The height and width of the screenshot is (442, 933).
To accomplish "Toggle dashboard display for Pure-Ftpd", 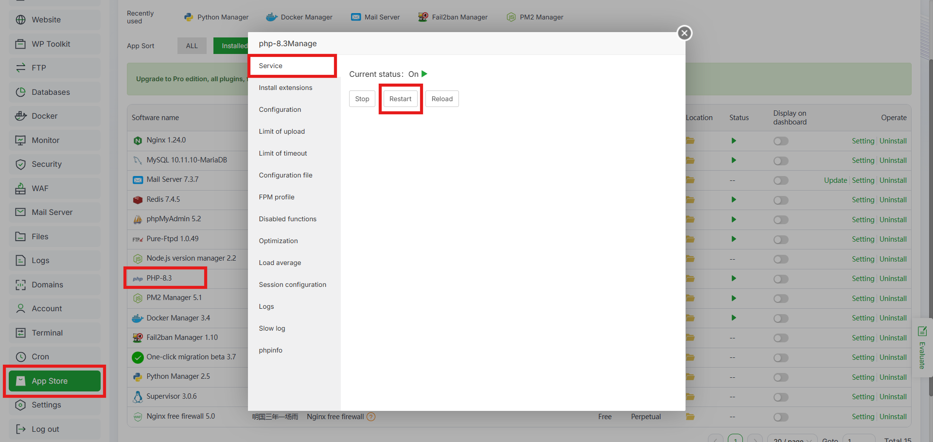I will coord(781,240).
